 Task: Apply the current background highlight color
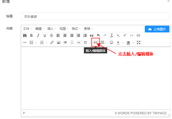click(128, 43)
